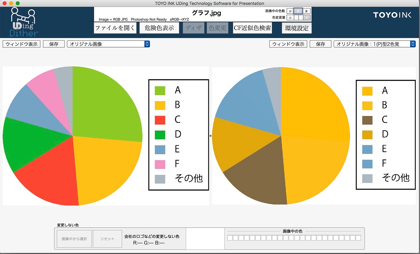The width and height of the screenshot is (420, 254).
Task: Click the Photoshop Not Ready status text
Action: coord(149,19)
